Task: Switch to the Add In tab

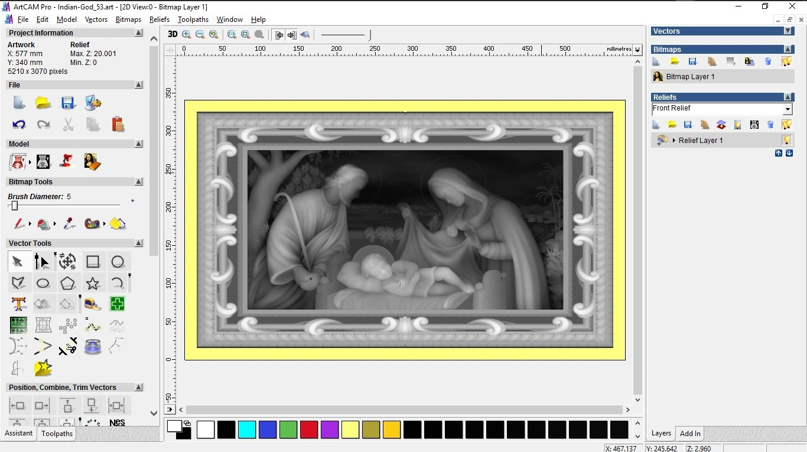Action: [x=690, y=433]
